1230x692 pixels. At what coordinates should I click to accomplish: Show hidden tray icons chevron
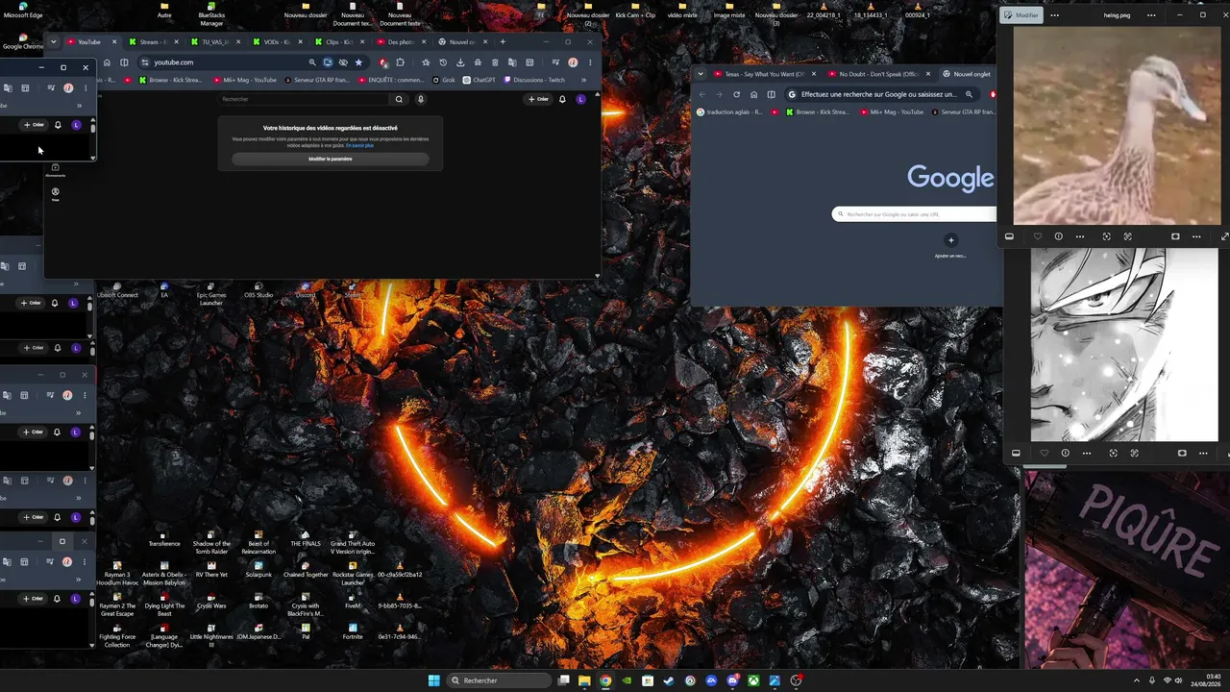coord(1137,680)
